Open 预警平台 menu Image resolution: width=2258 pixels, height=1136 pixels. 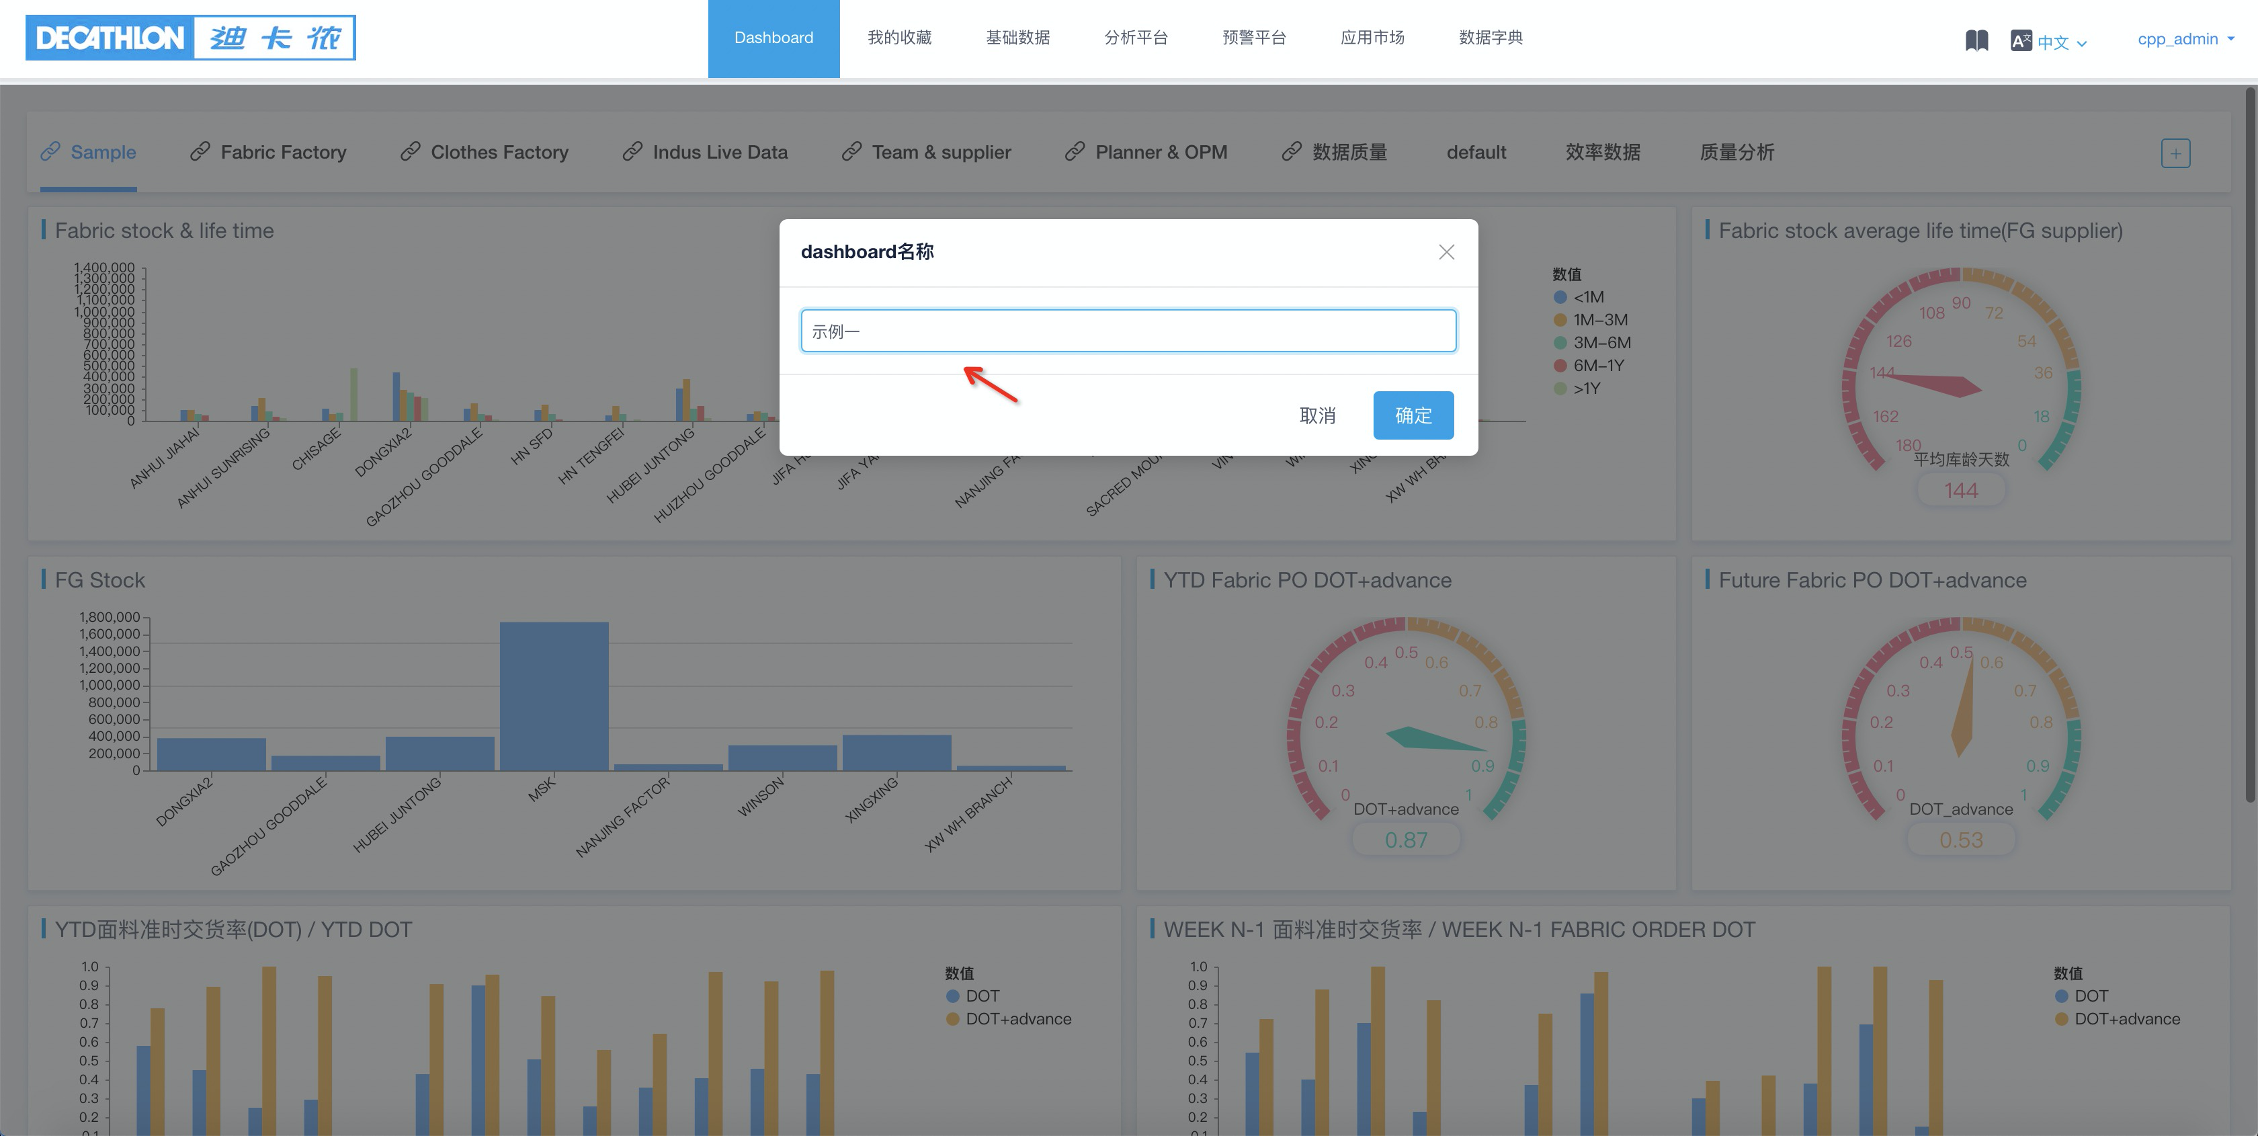(x=1255, y=38)
